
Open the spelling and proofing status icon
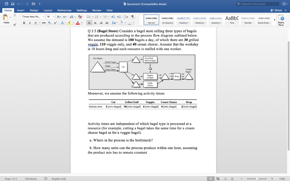pos(46,179)
